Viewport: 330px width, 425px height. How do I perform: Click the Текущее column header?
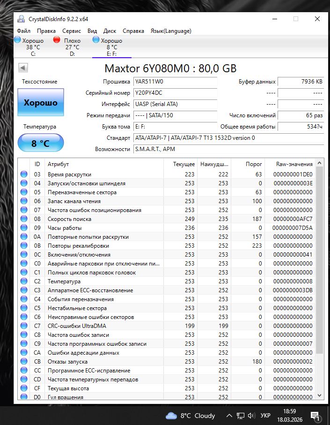click(180, 164)
